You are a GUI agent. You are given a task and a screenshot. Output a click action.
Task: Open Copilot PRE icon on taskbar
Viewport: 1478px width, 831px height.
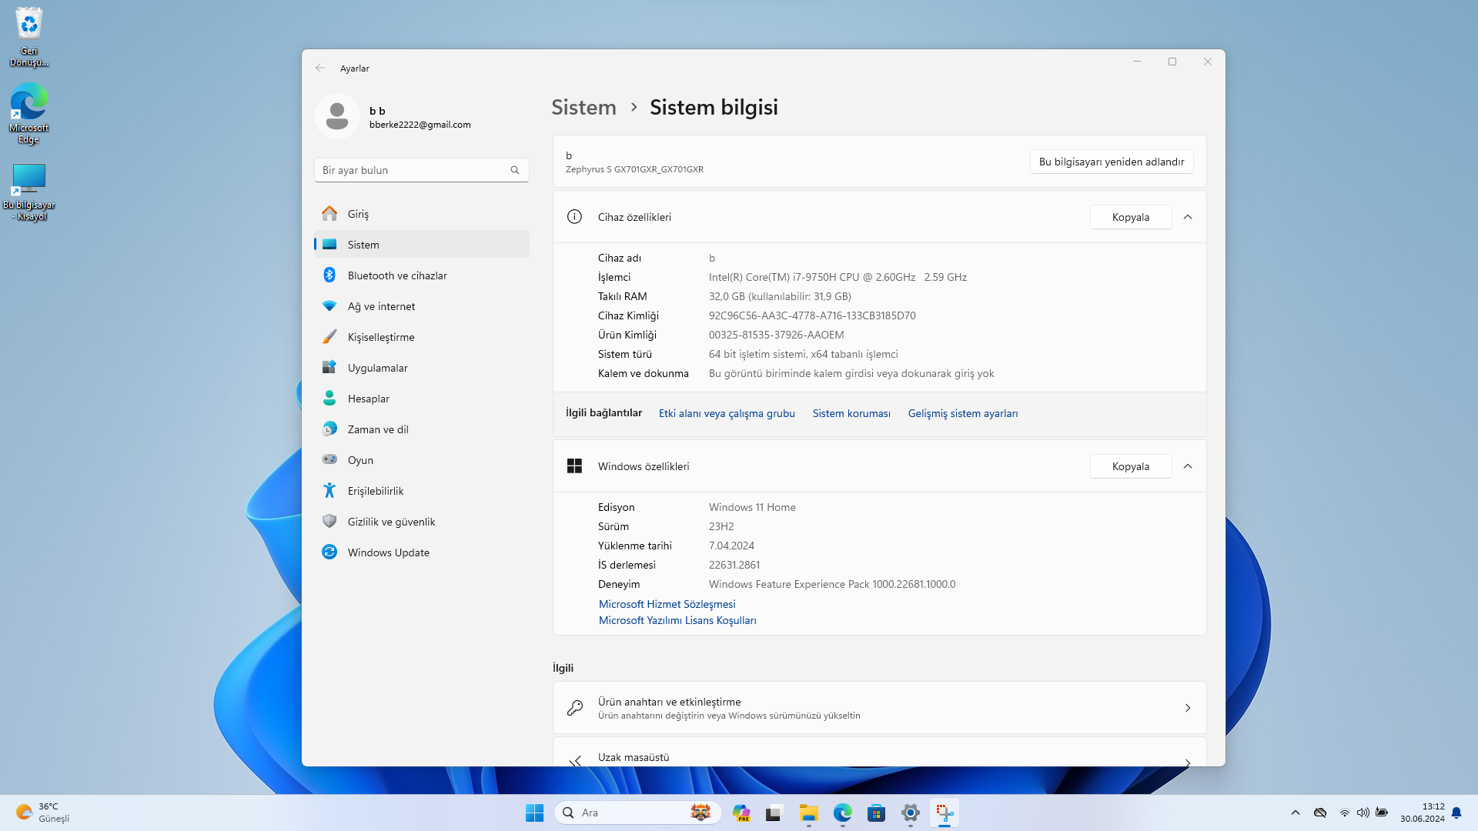point(741,813)
